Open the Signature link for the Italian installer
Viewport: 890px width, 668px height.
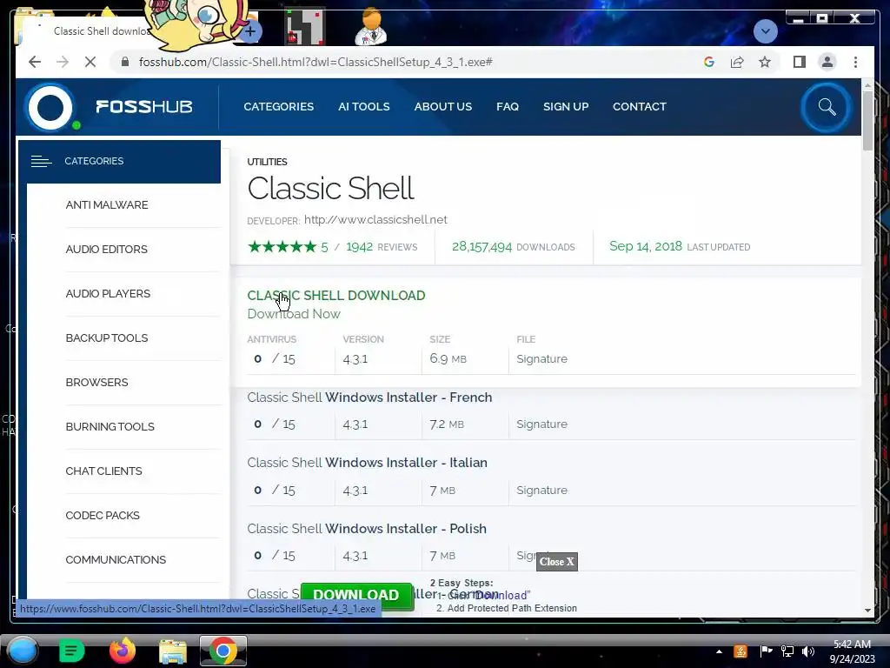(541, 491)
